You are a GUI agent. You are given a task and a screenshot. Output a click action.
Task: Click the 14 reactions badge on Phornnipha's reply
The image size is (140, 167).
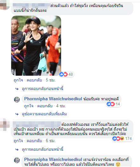pyautogui.click(x=114, y=104)
